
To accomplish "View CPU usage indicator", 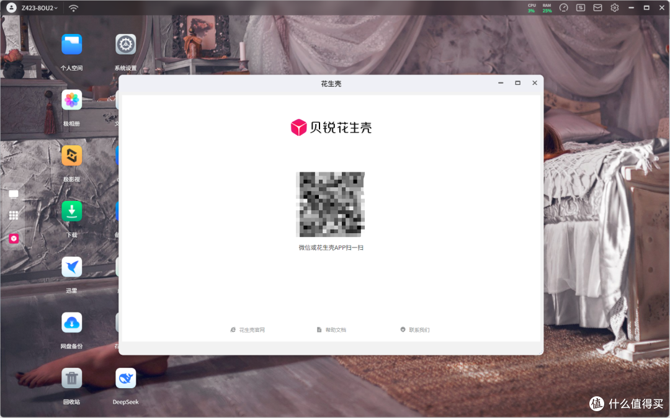I will tap(532, 8).
